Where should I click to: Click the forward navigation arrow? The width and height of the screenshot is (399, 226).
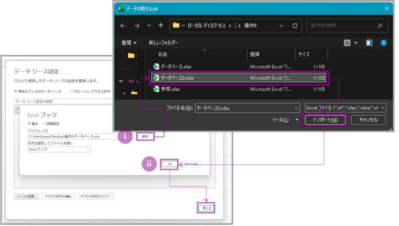[x=136, y=26]
